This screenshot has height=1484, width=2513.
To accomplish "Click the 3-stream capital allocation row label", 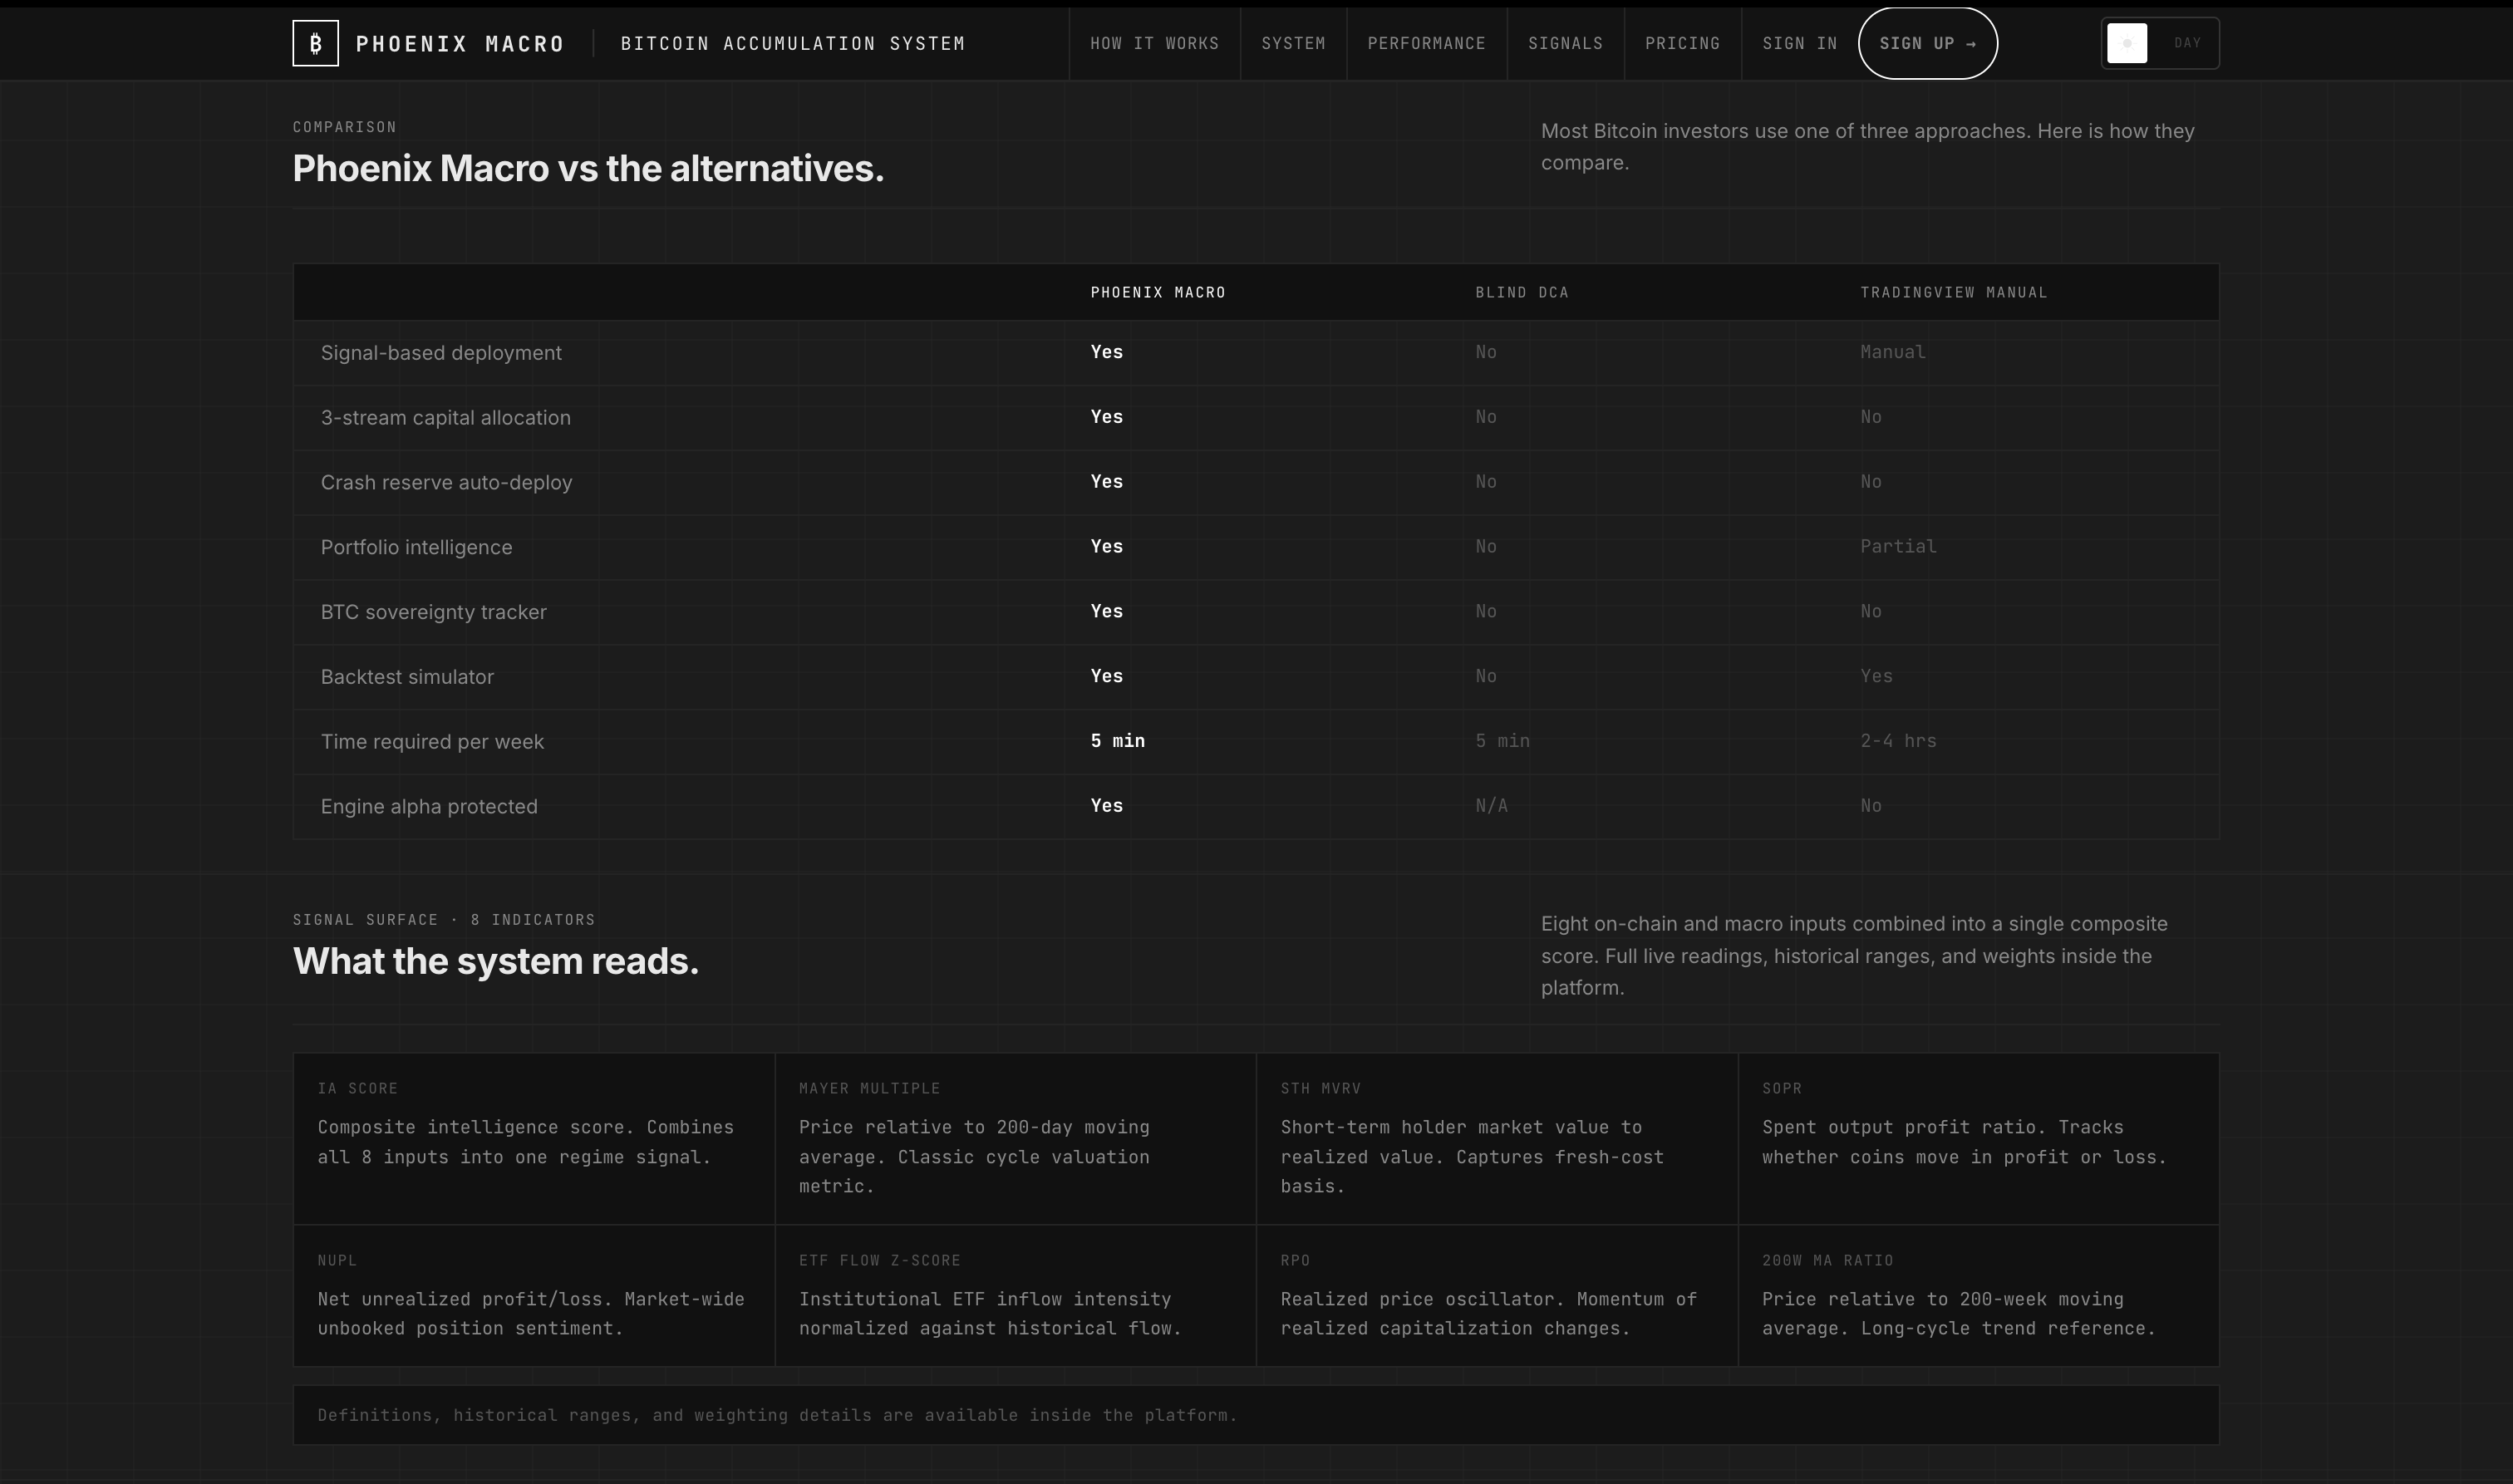I will click(x=446, y=418).
